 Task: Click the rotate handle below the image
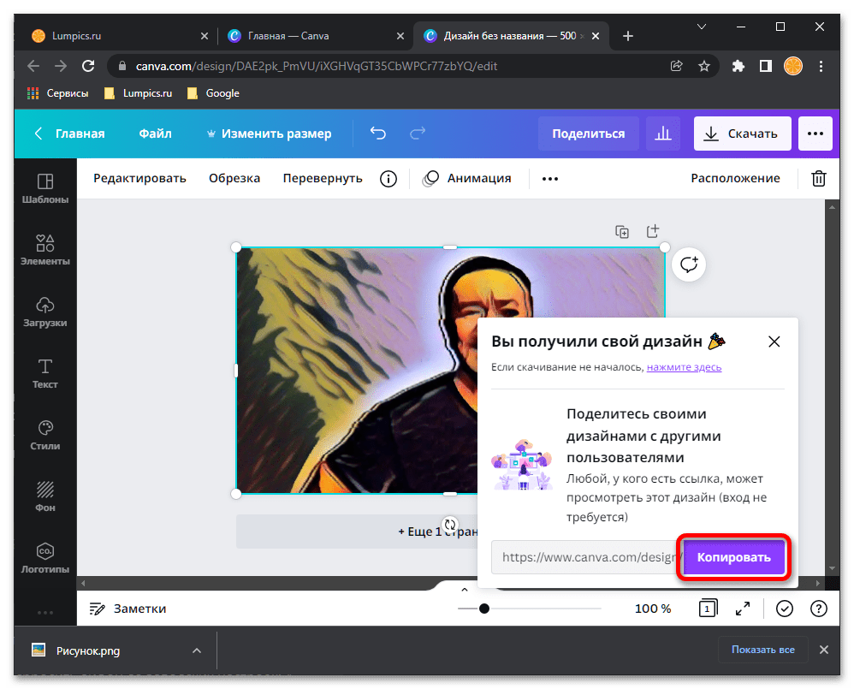[450, 525]
